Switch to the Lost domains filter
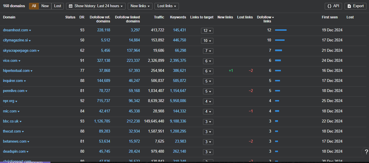The height and width of the screenshot is (163, 369). click(x=57, y=6)
